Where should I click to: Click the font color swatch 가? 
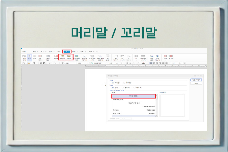tap(144, 63)
